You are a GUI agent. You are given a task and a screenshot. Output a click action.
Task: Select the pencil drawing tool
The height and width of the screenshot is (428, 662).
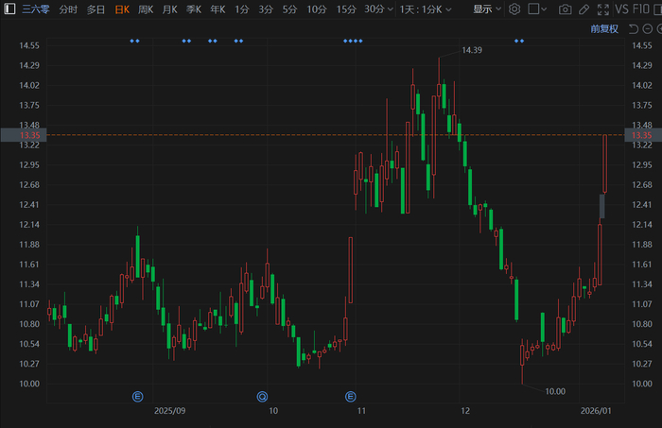pos(584,9)
